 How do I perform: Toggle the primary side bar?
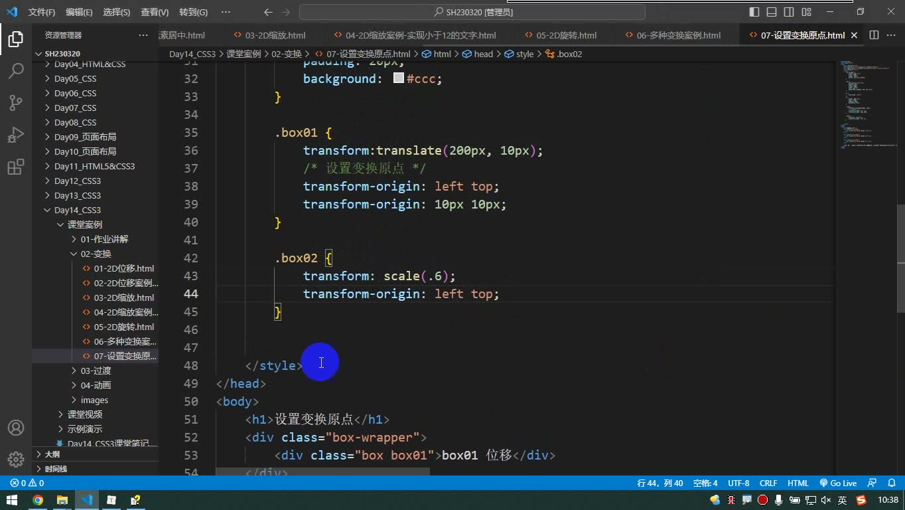pyautogui.click(x=754, y=12)
